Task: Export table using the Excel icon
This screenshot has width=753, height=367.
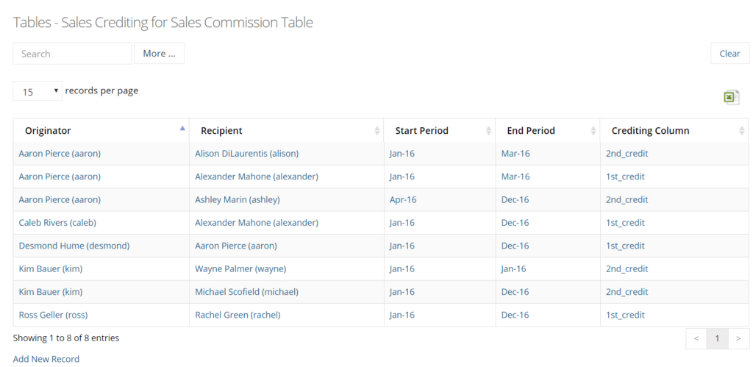Action: tap(732, 98)
